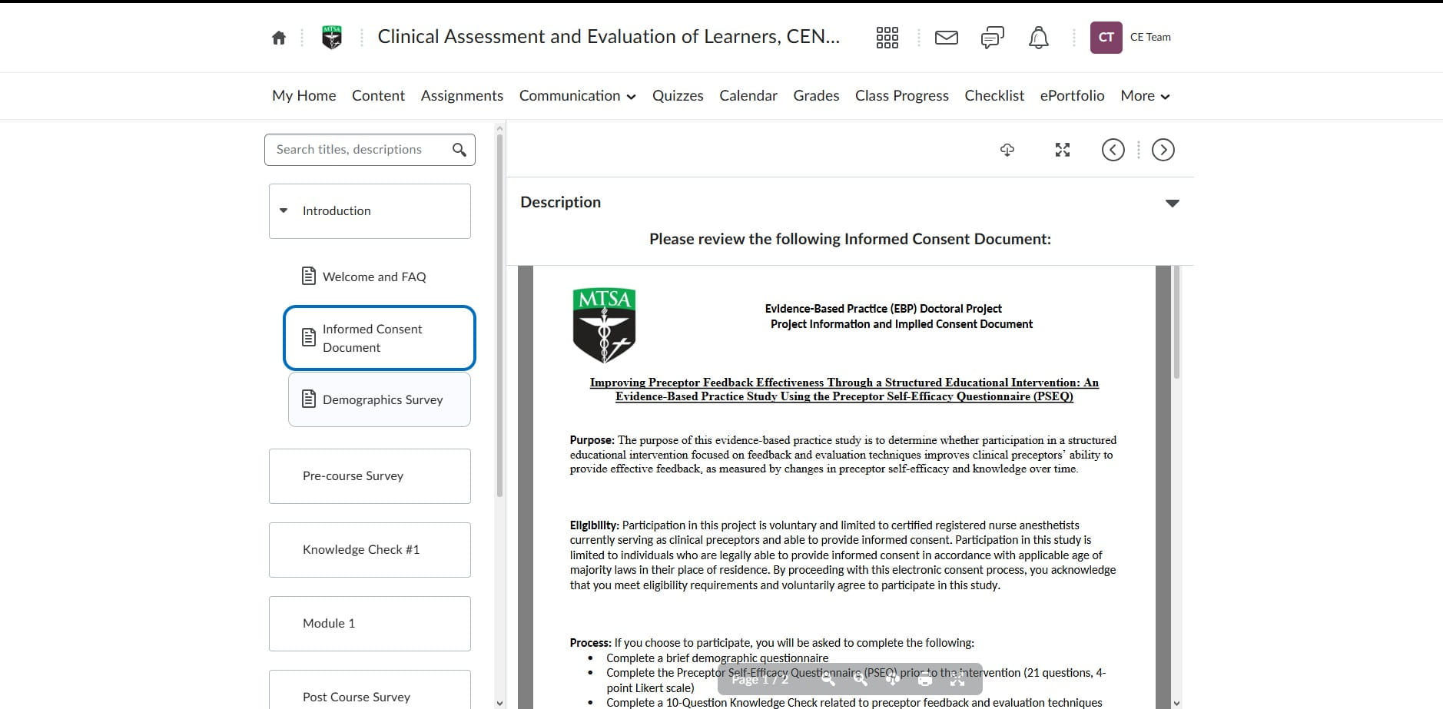Click the Search titles, descriptions field

[x=360, y=150]
